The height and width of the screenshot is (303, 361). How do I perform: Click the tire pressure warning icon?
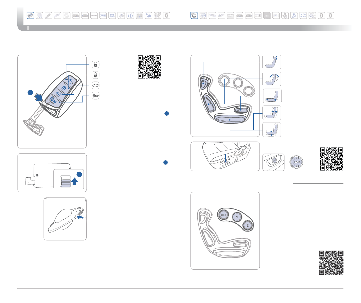(x=130, y=16)
